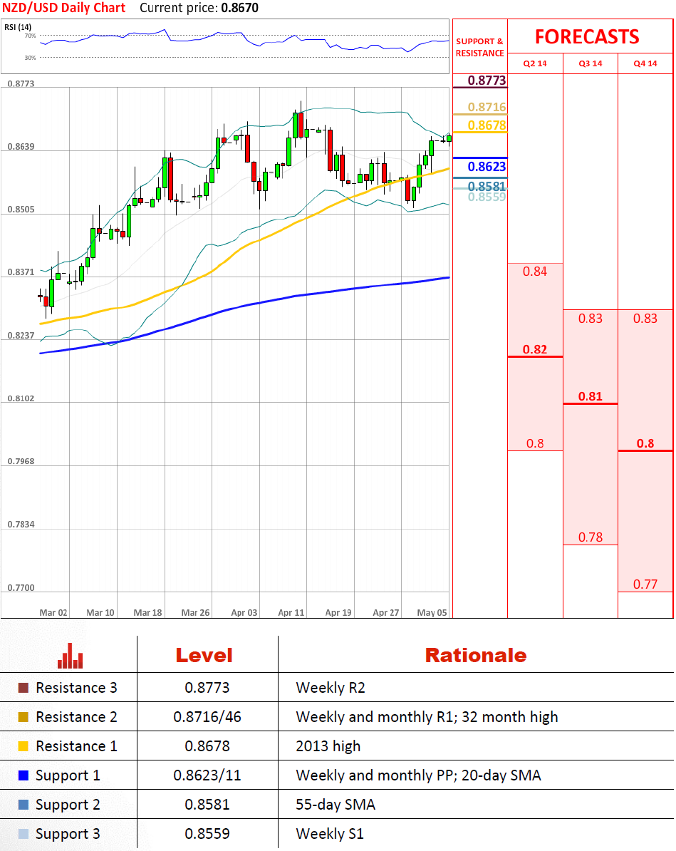Click the 2013 high rationale cell
676x851 pixels.
tap(328, 747)
